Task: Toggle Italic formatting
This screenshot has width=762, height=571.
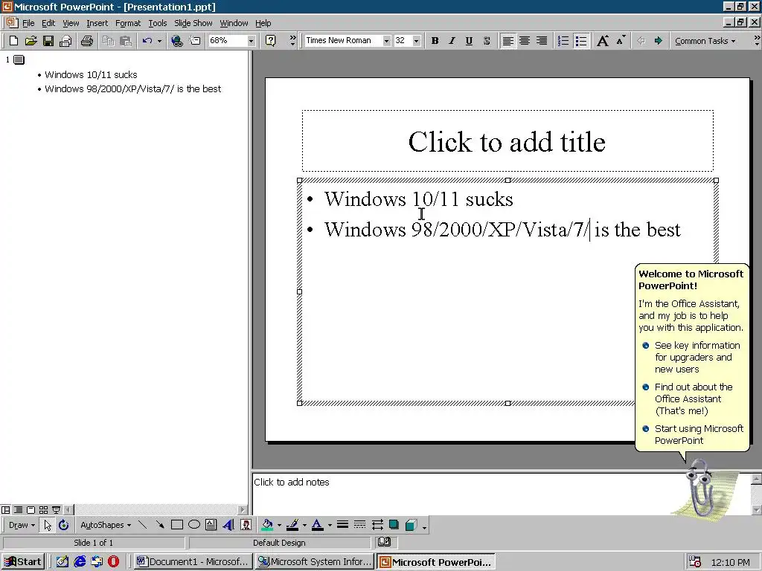Action: click(x=452, y=41)
